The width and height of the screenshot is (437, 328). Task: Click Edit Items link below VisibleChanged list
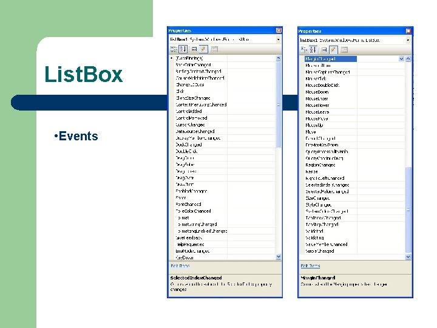click(x=310, y=266)
